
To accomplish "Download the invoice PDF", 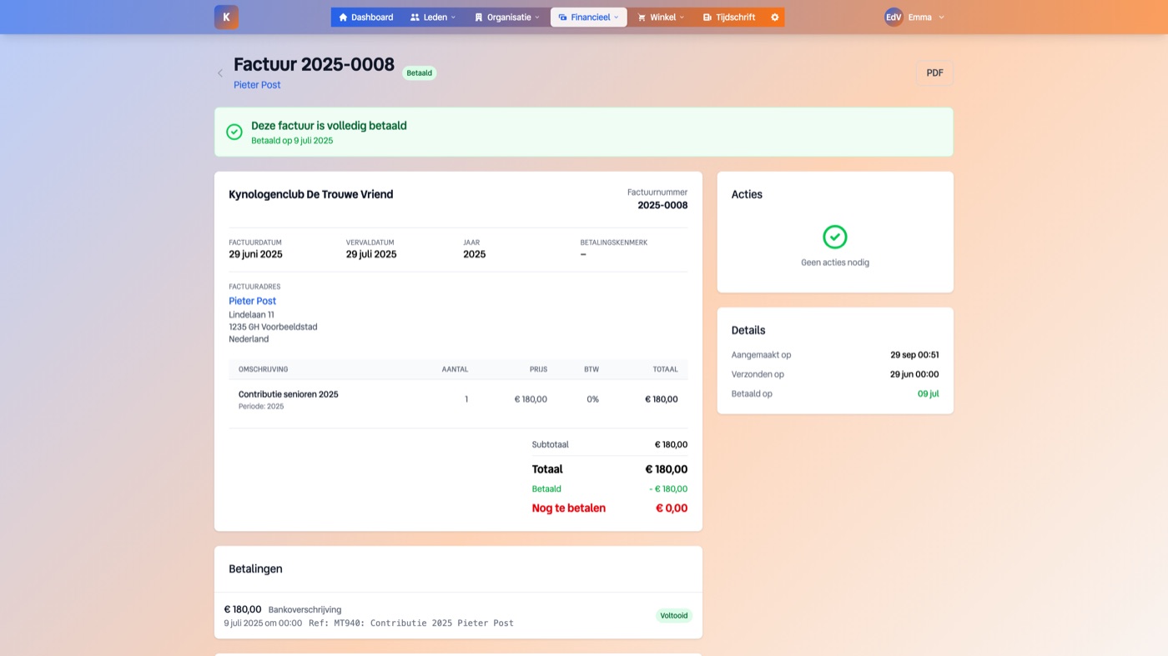I will click(x=934, y=73).
